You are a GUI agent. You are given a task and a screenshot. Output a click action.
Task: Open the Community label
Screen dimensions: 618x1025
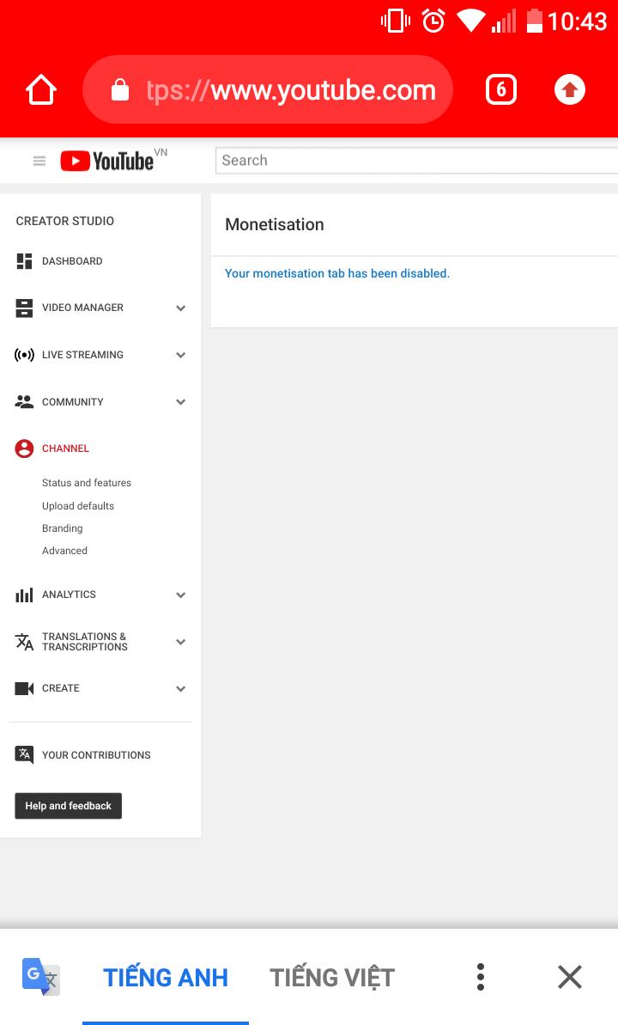[x=72, y=402]
